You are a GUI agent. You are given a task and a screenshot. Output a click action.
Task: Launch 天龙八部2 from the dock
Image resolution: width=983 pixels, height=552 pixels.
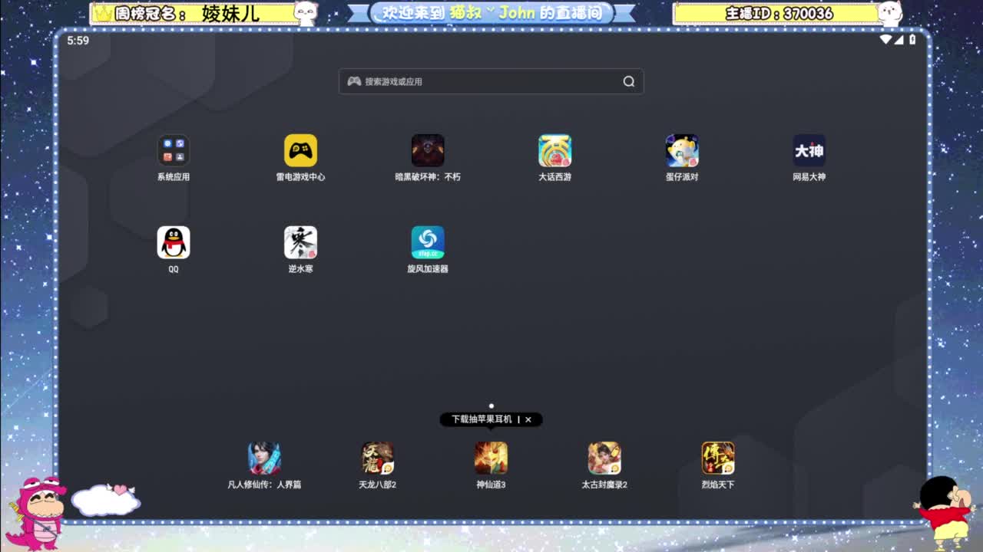[378, 458]
